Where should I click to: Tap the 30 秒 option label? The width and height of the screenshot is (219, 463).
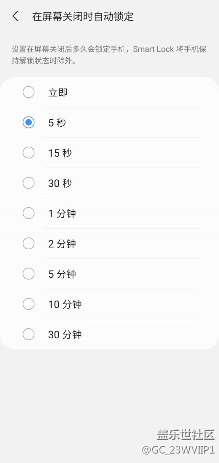click(x=60, y=183)
